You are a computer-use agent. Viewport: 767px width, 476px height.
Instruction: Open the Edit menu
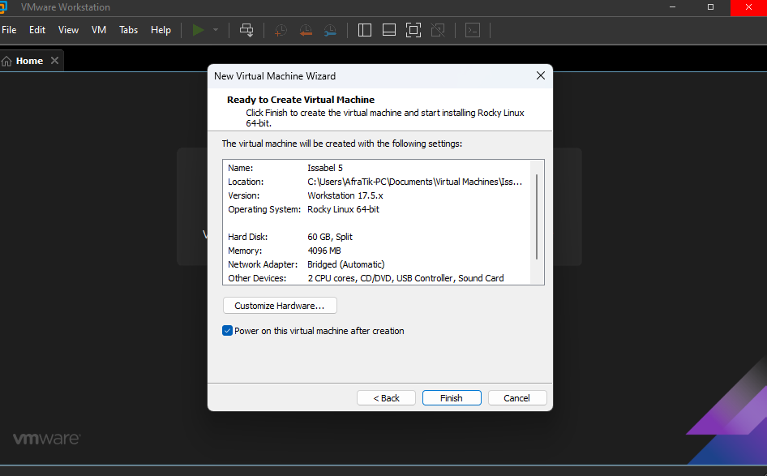point(37,30)
